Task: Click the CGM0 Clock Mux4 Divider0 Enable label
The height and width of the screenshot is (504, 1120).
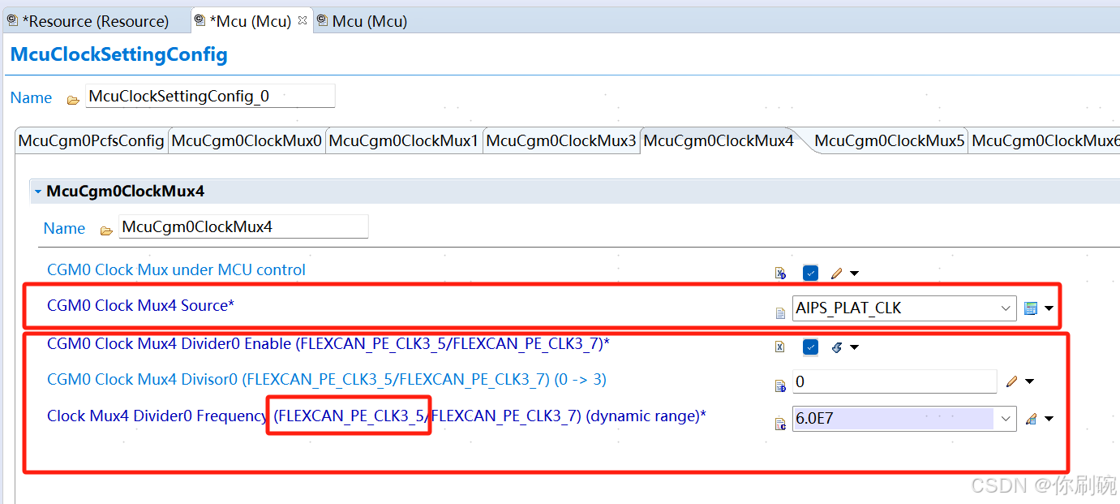Action: coord(328,343)
